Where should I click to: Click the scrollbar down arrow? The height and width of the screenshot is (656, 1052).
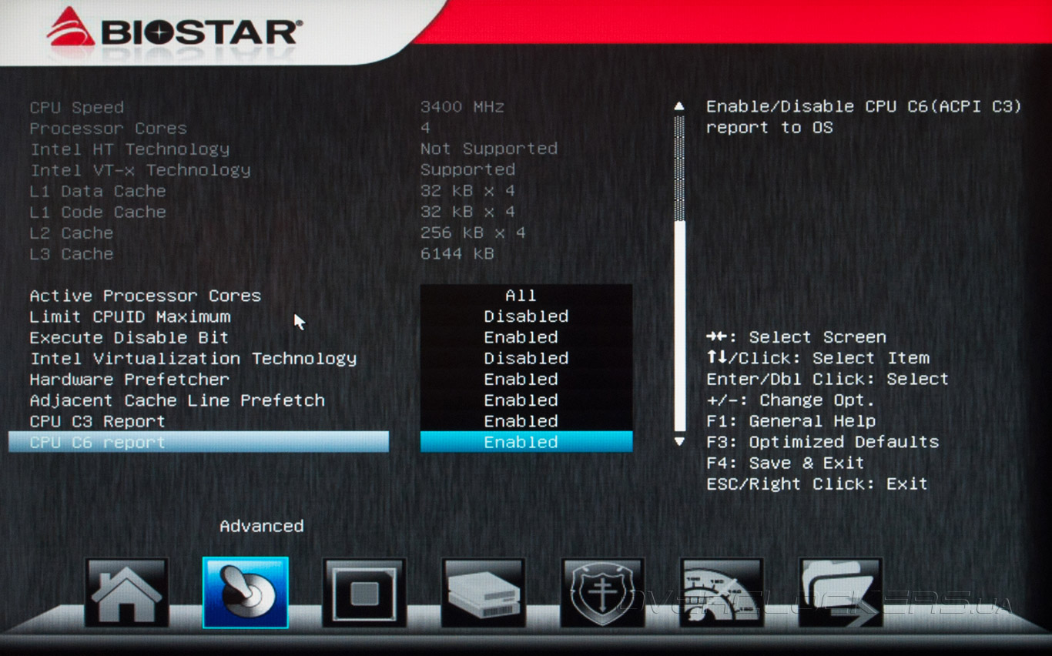pyautogui.click(x=678, y=441)
